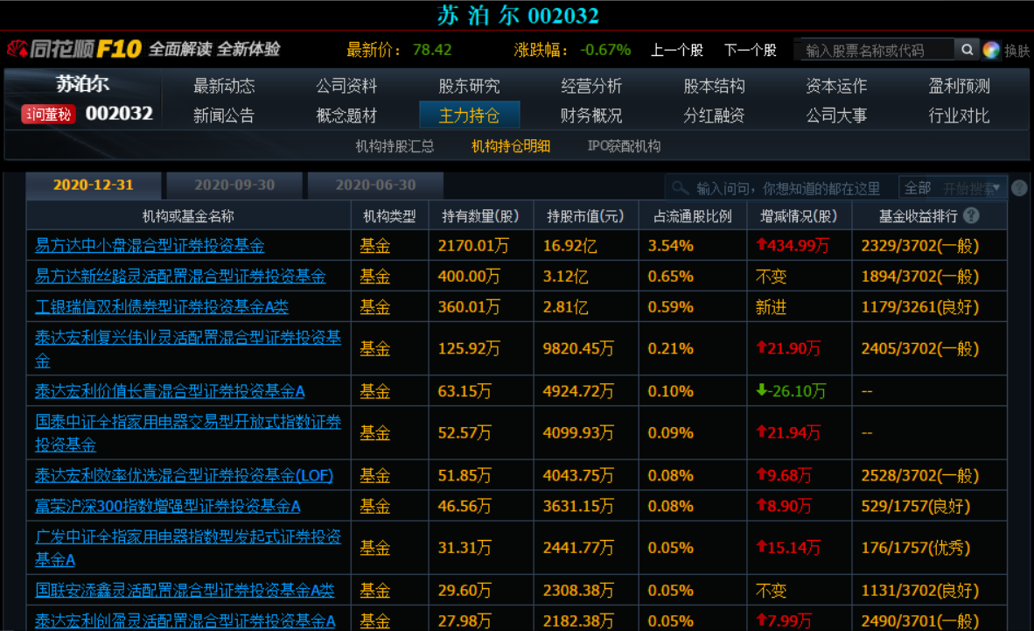
Task: Click the question mark help icon beside search
Action: [x=1019, y=188]
